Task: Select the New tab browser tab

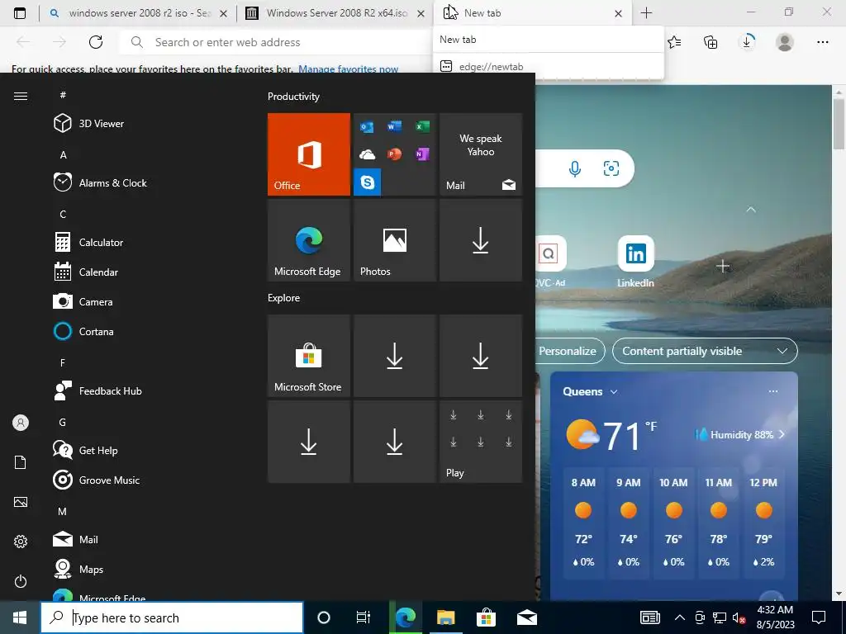Action: click(531, 13)
